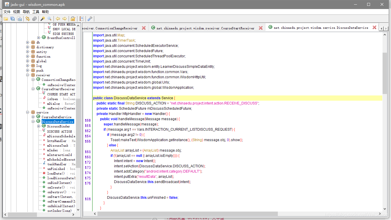The width and height of the screenshot is (391, 220).
Task: Open the 帮助 menu
Action: click(45, 12)
